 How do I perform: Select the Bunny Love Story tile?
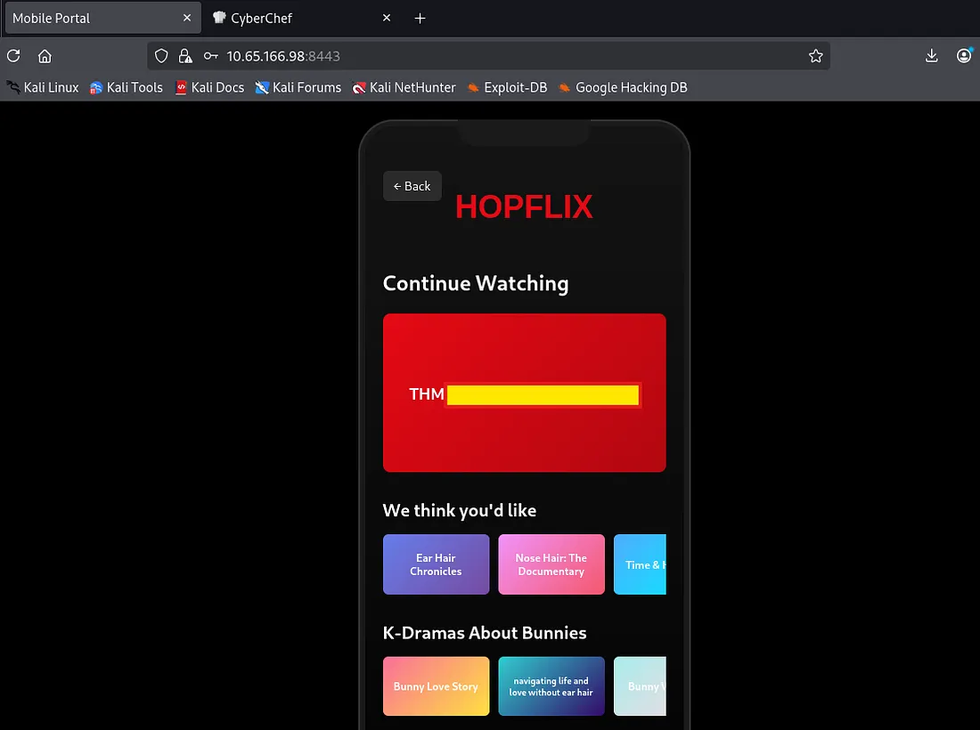point(436,686)
